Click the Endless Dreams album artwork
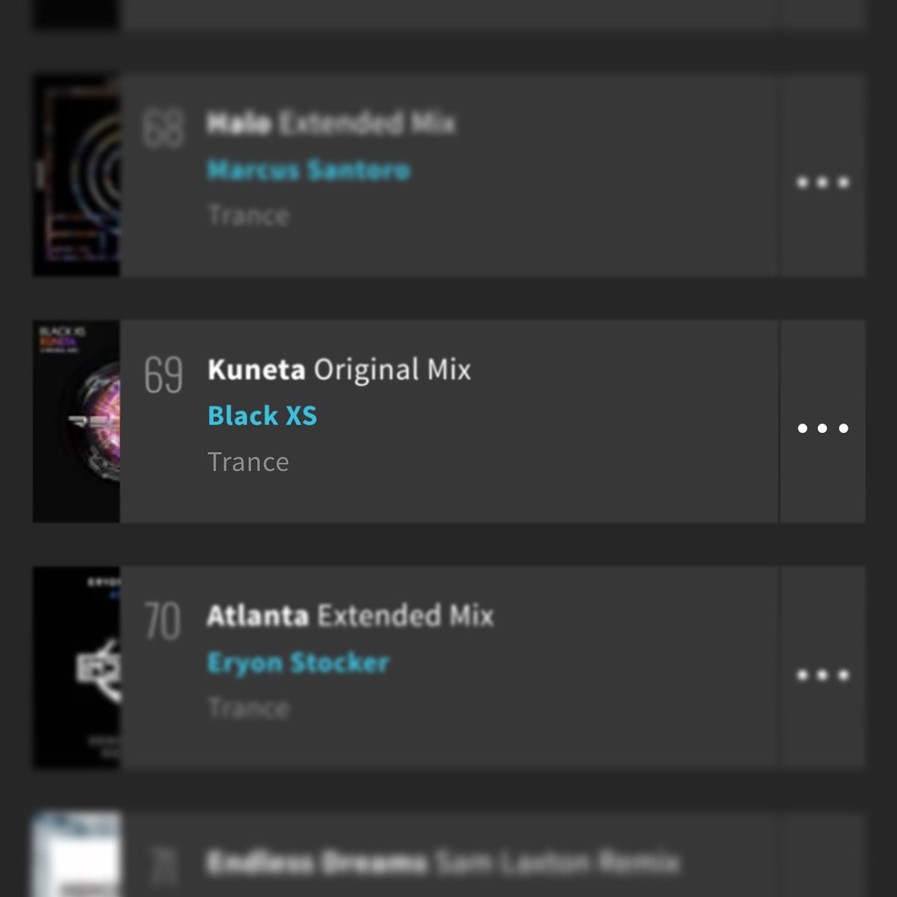 click(76, 854)
